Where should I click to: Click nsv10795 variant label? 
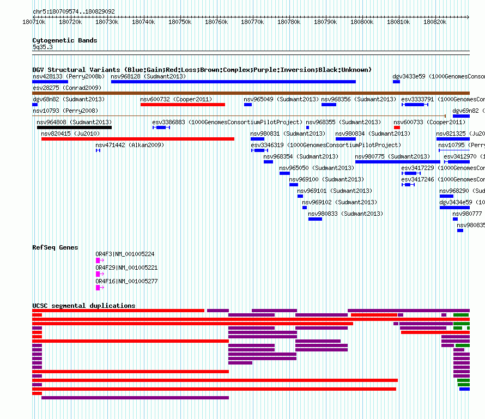click(x=462, y=145)
